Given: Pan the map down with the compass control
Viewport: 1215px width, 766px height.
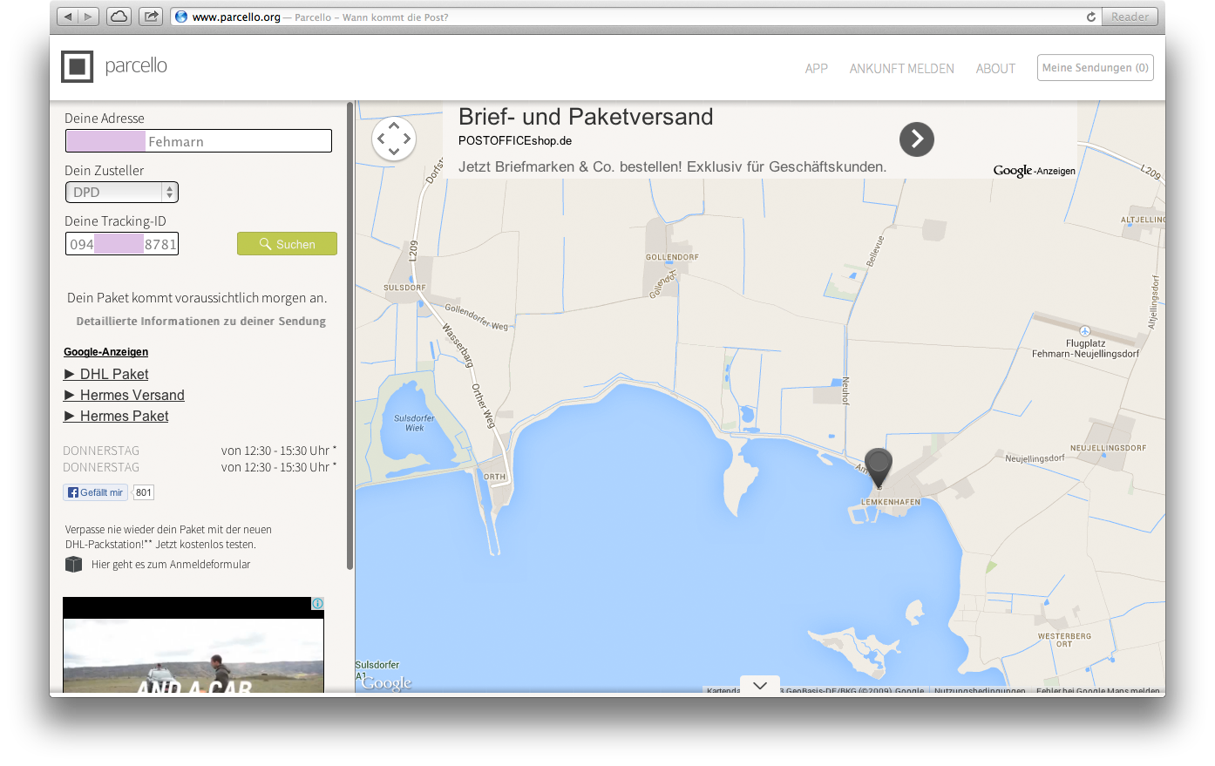Looking at the screenshot, I should coord(394,152).
